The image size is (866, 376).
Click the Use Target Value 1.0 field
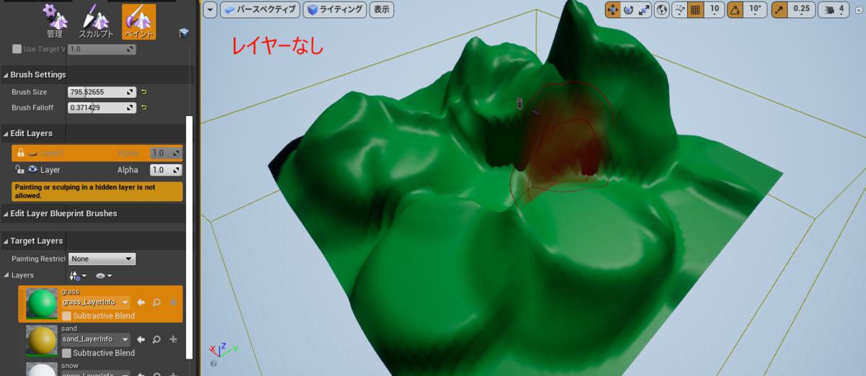[x=102, y=49]
